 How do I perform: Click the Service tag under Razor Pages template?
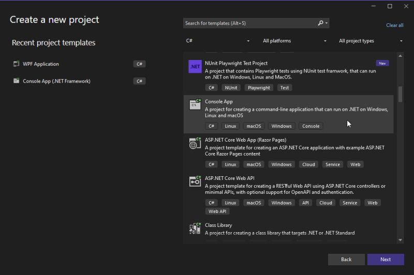(332, 164)
